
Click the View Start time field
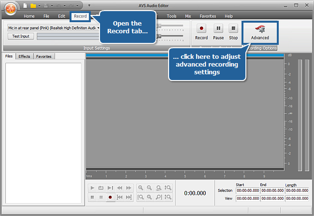click(x=248, y=199)
